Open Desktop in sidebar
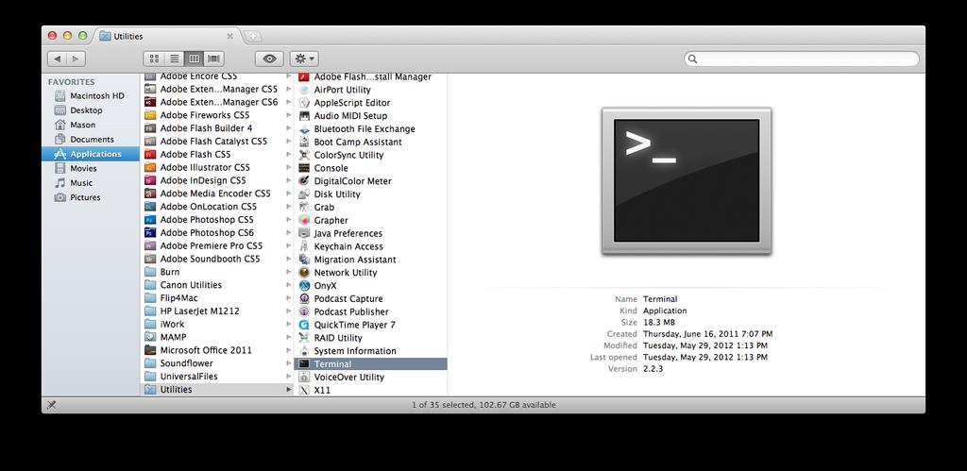 point(91,110)
